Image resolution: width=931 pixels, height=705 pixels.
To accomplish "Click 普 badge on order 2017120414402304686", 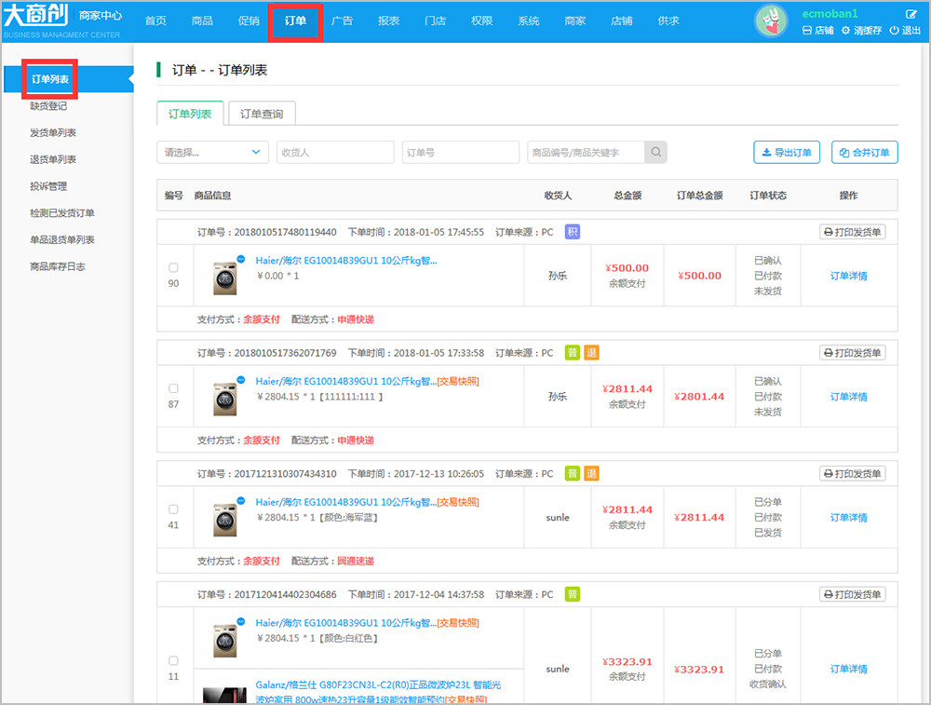I will tap(572, 594).
